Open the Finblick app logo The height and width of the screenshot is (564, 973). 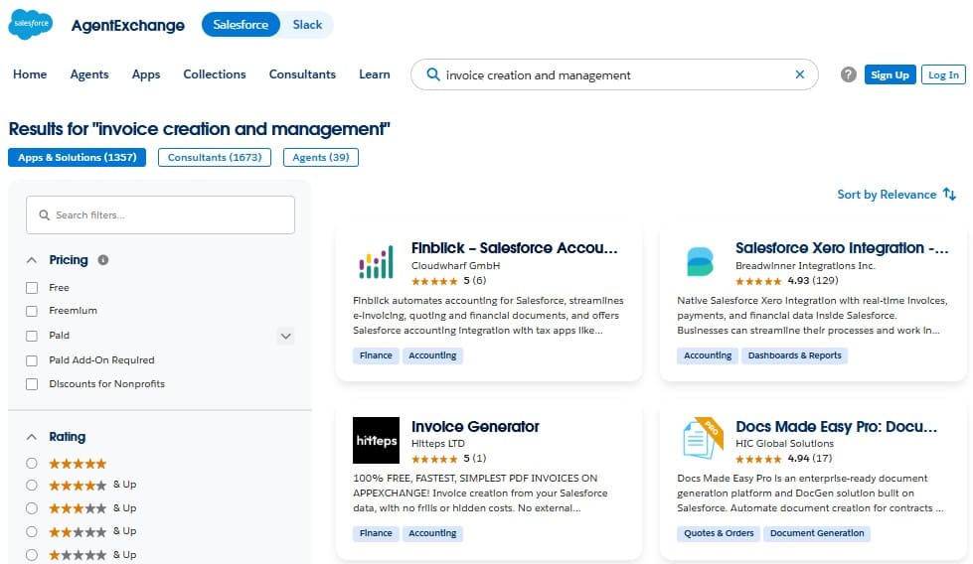(376, 262)
